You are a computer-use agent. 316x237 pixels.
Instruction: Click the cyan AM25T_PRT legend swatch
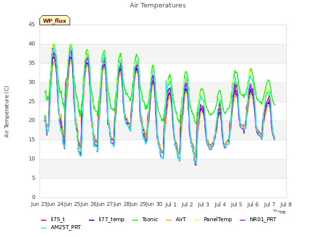(44, 228)
